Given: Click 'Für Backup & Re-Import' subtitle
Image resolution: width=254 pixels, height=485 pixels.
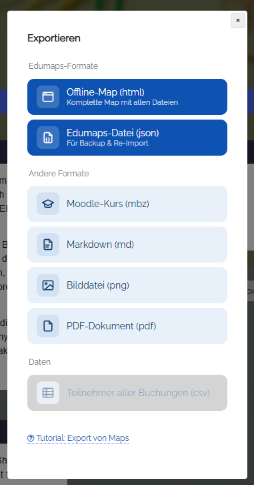Looking at the screenshot, I should 107,143.
